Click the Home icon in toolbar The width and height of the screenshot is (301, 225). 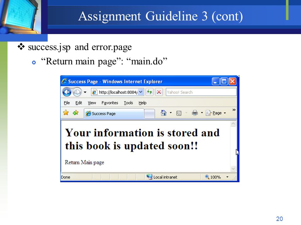(163, 113)
